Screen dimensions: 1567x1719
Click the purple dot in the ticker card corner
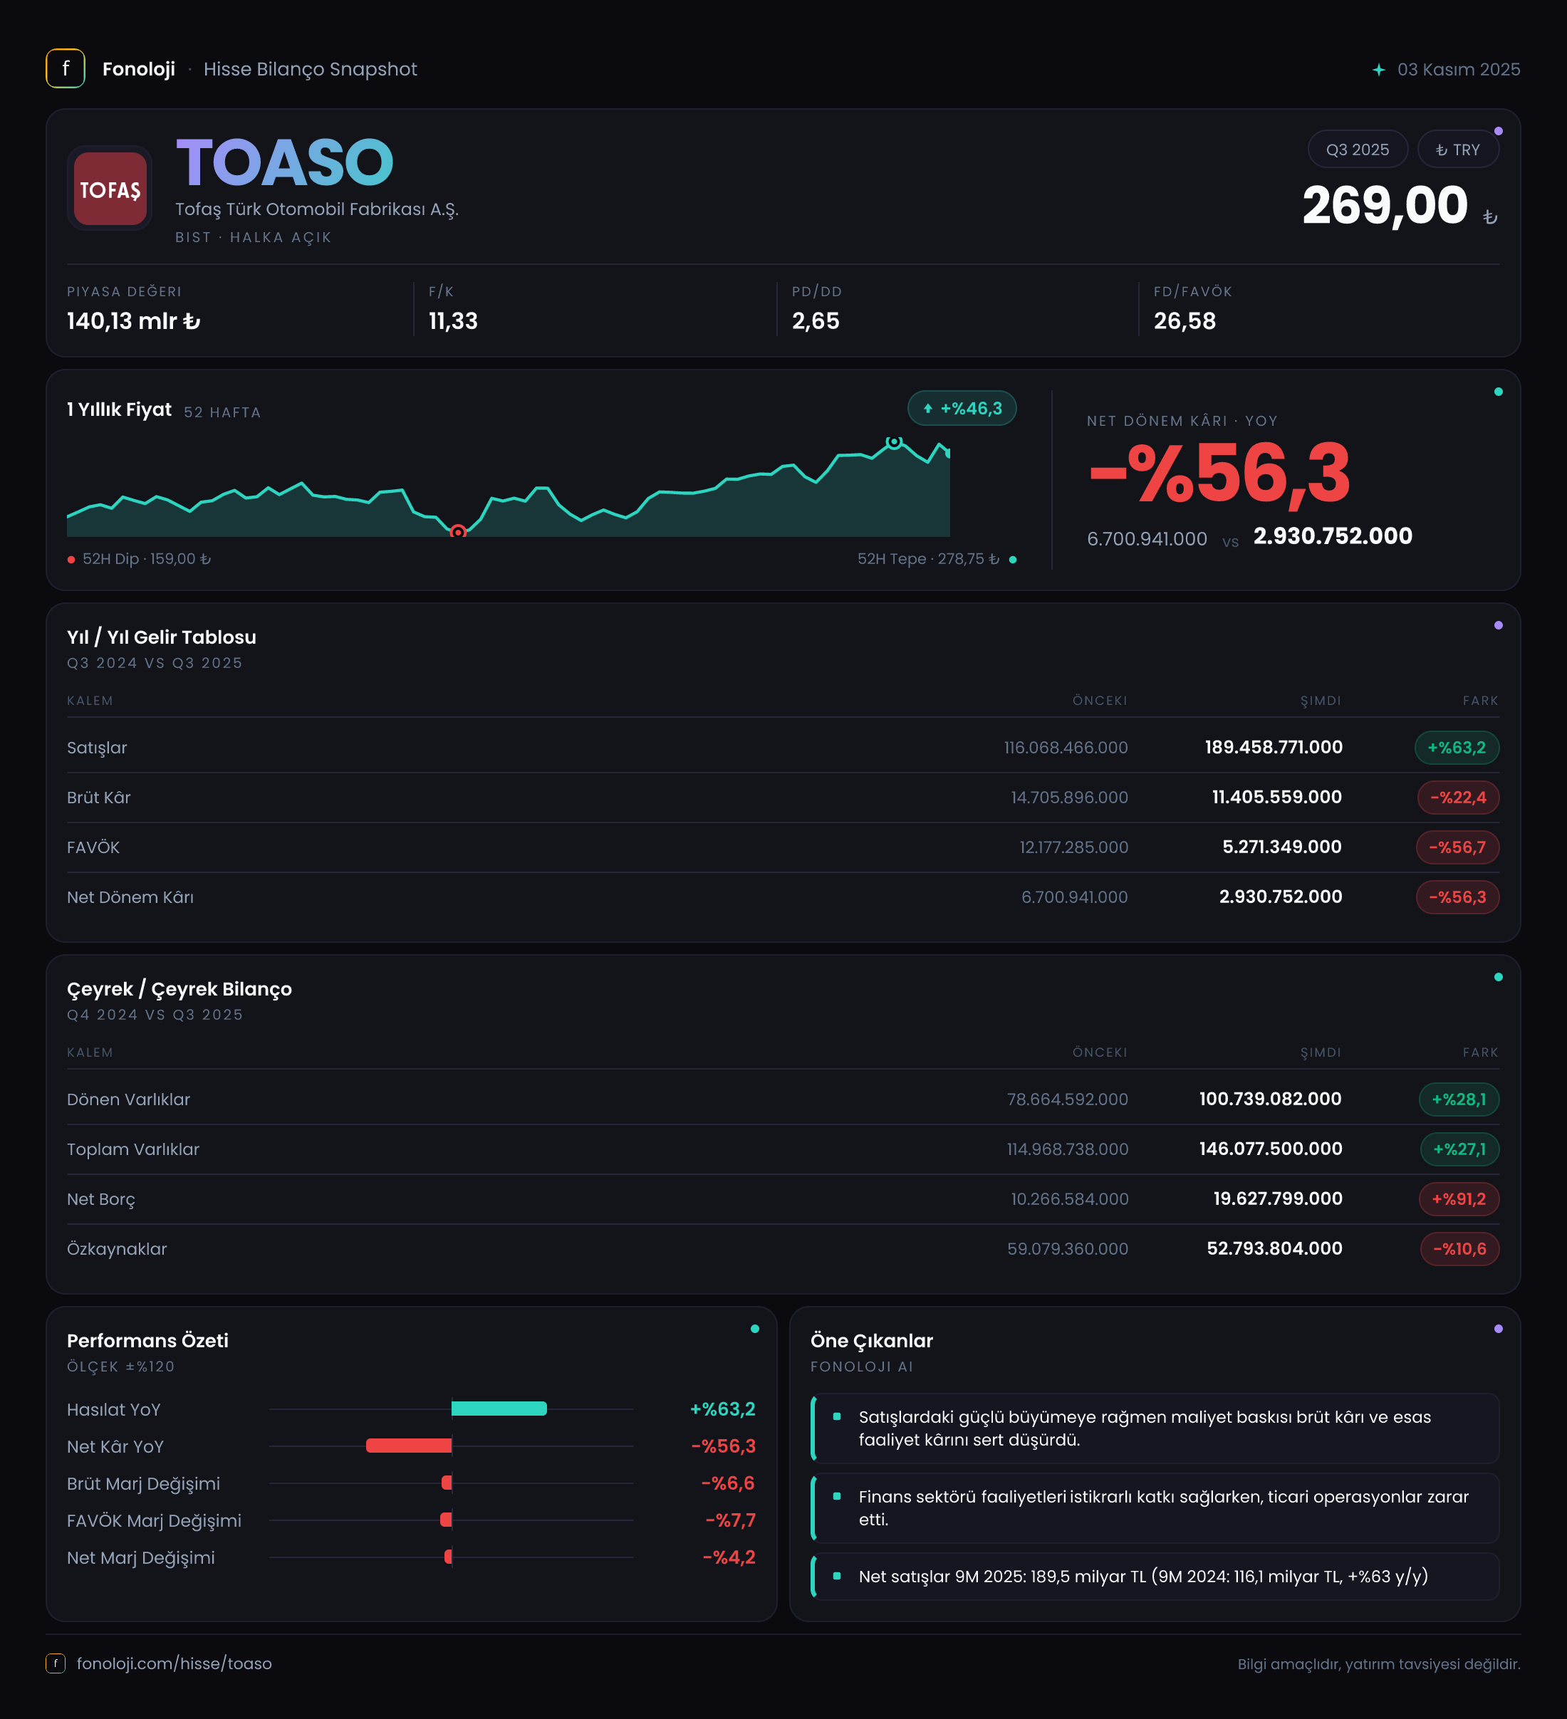click(x=1499, y=131)
